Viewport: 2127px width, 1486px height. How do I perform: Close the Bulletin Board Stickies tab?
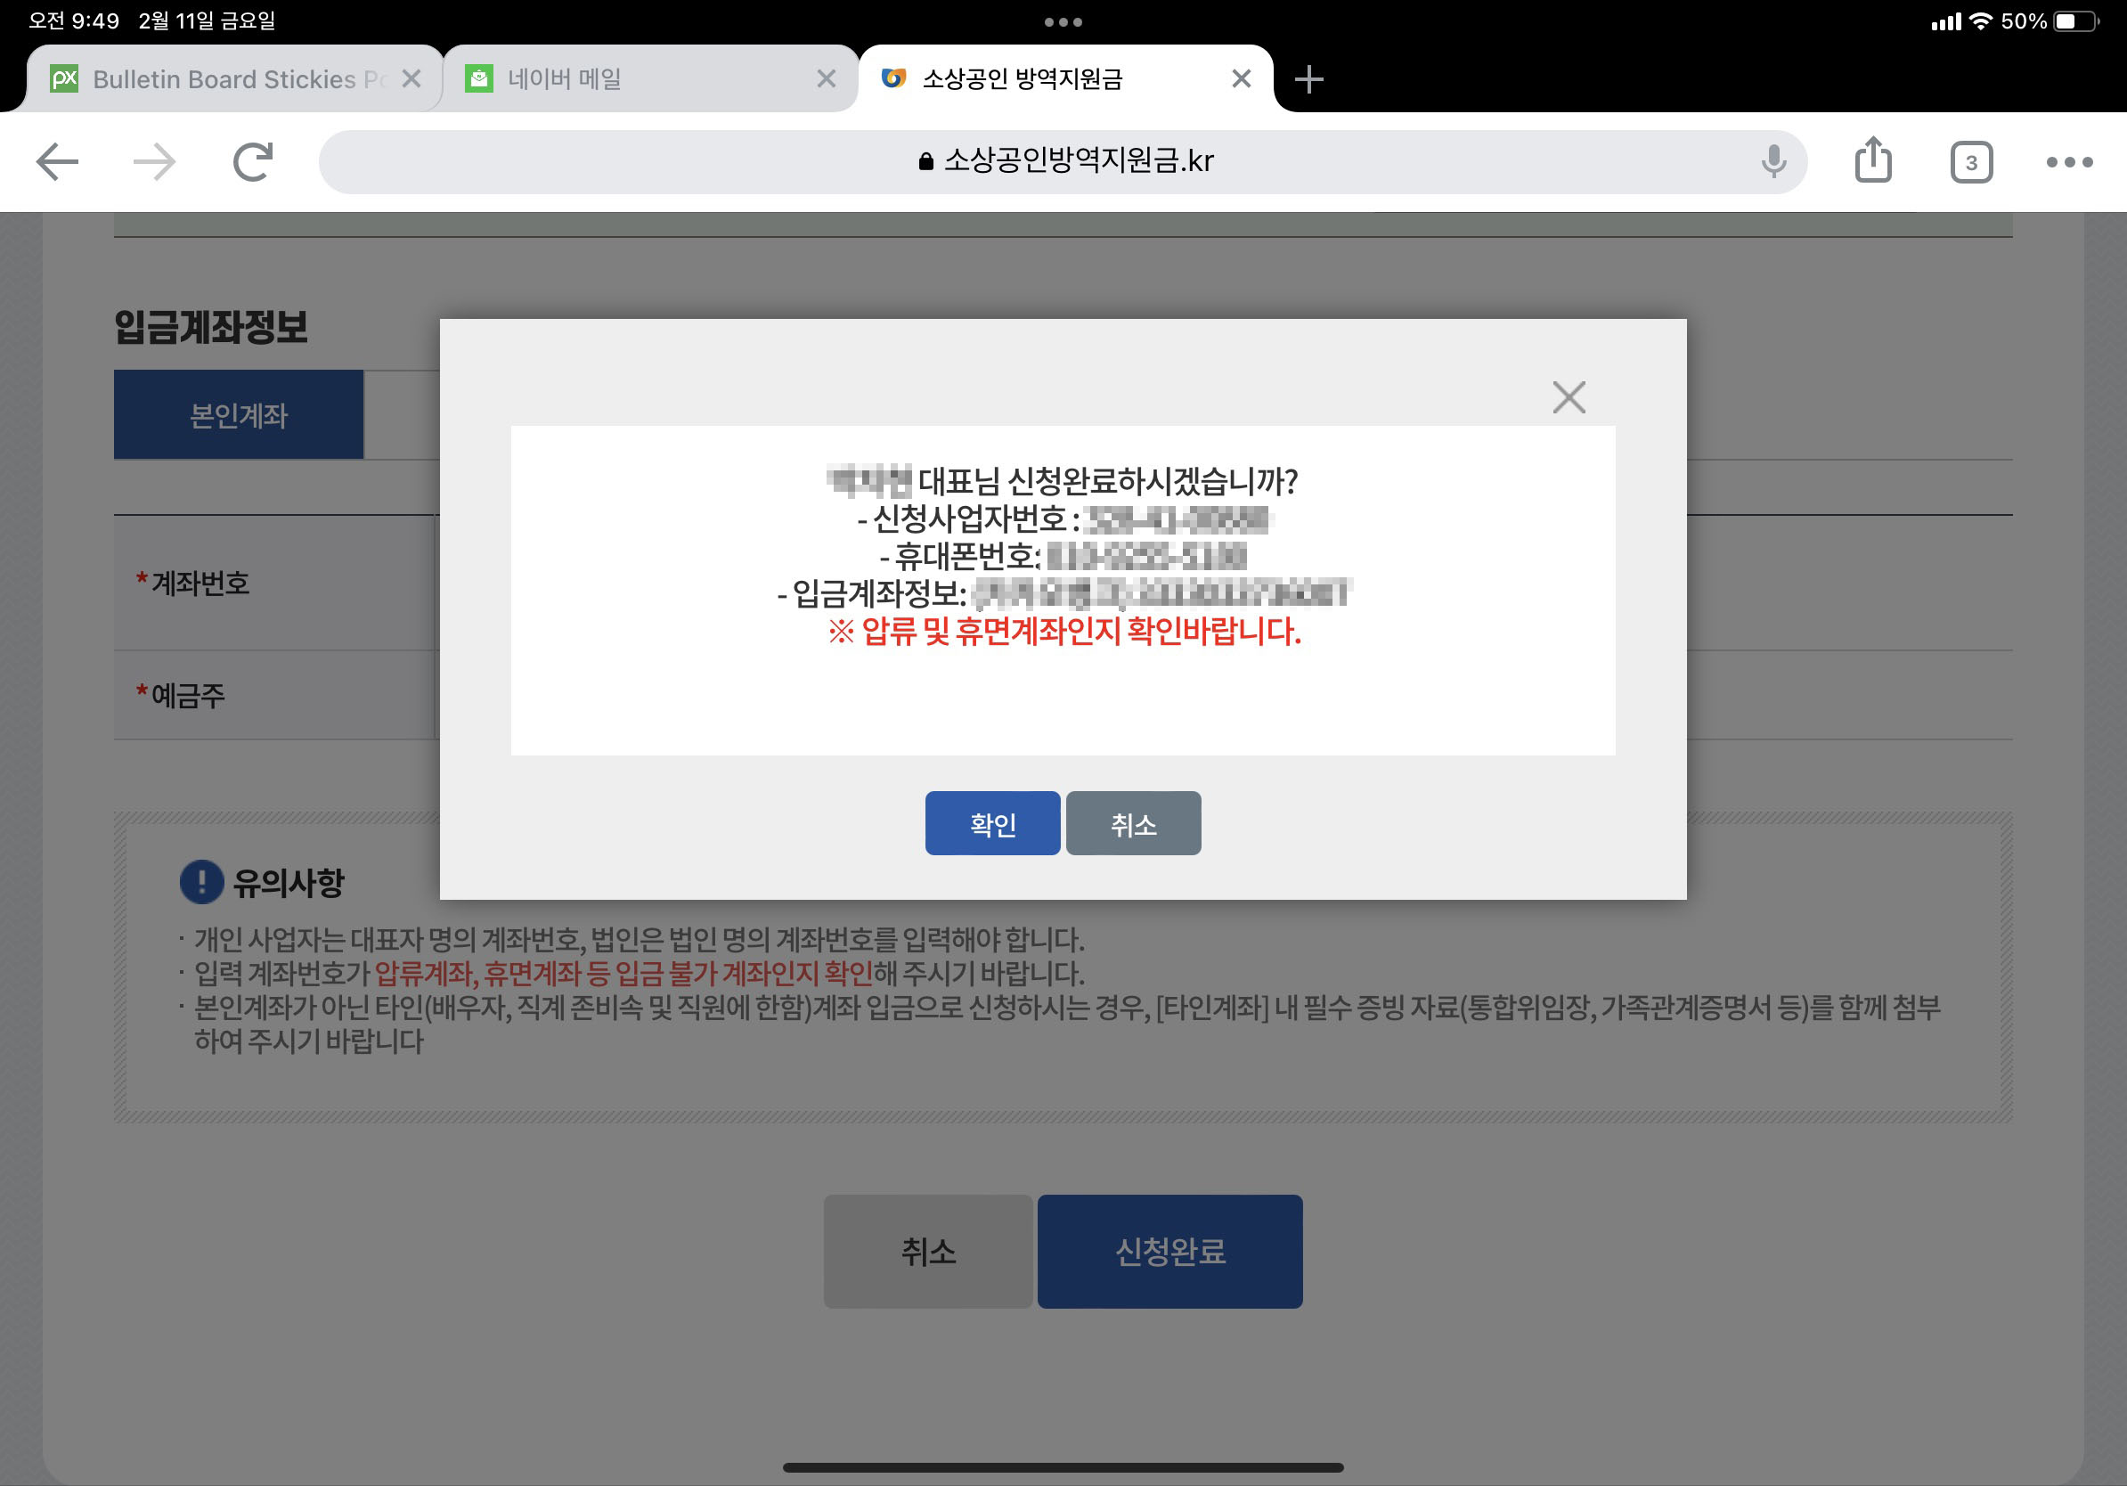point(412,79)
